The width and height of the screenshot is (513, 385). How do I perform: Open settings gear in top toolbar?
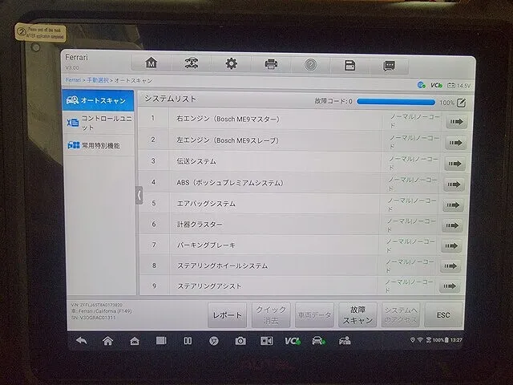pos(231,64)
